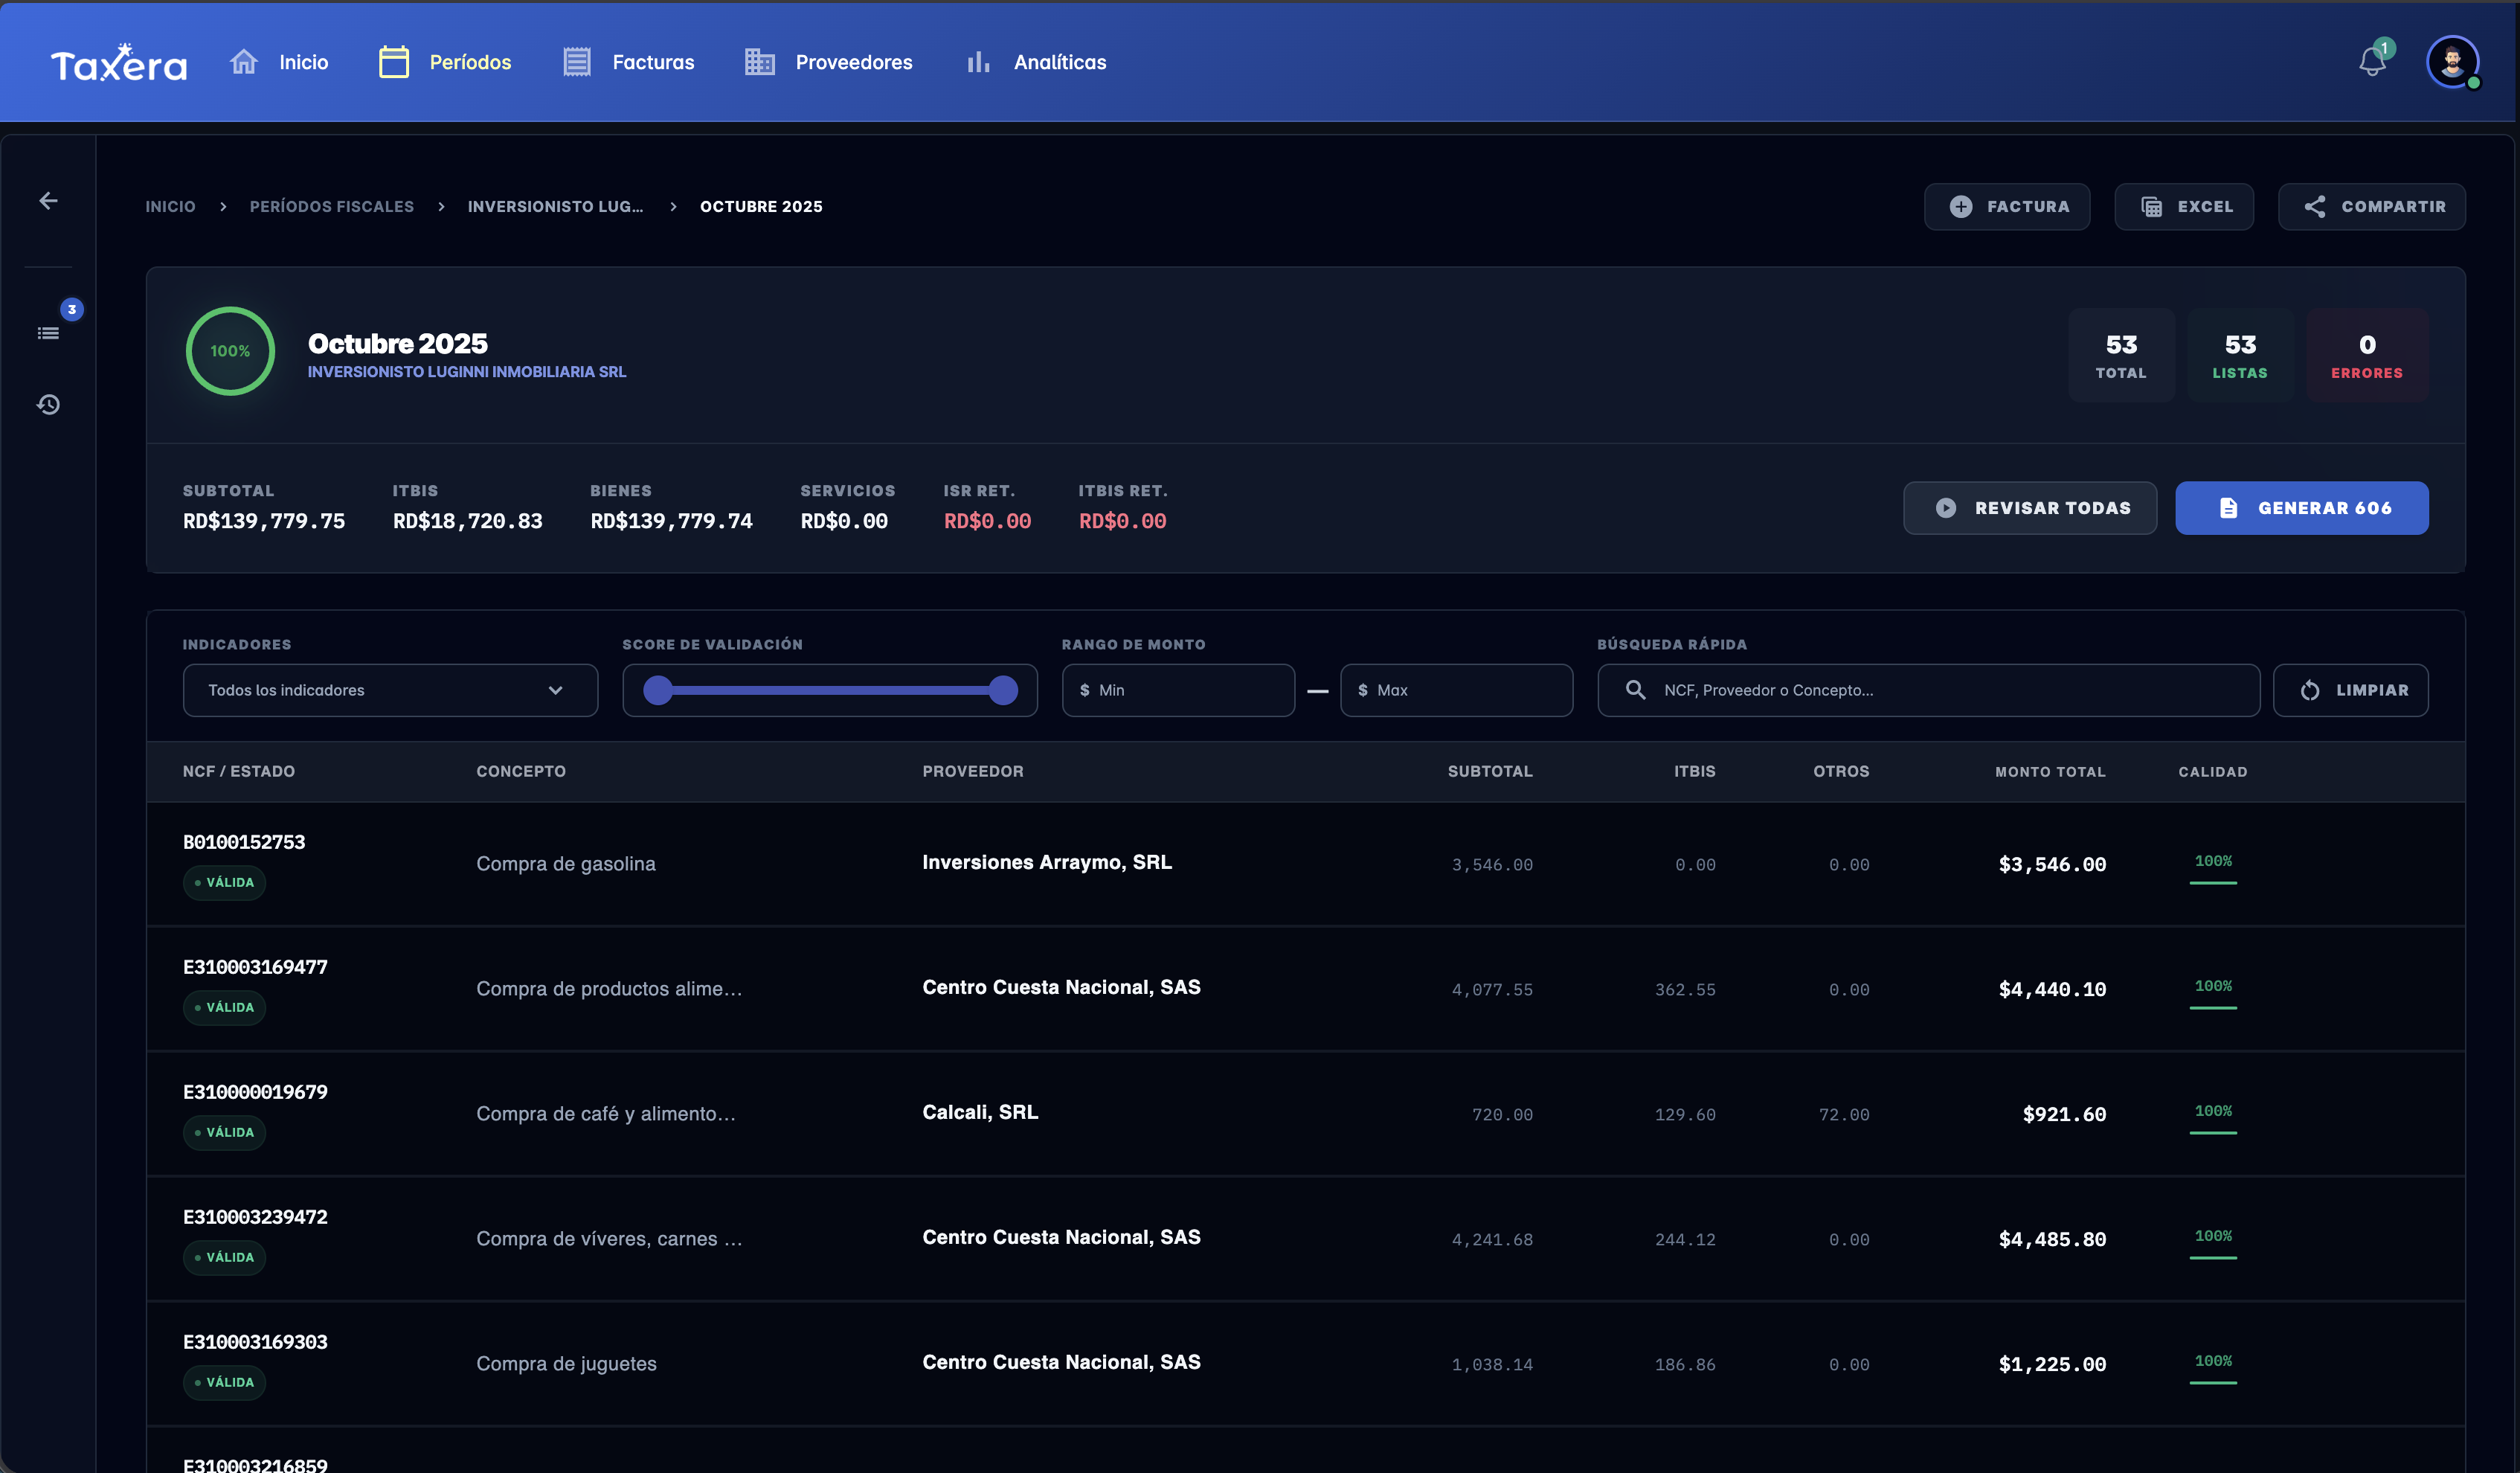Click Compra de gasolina concept
The image size is (2520, 1473).
[566, 863]
